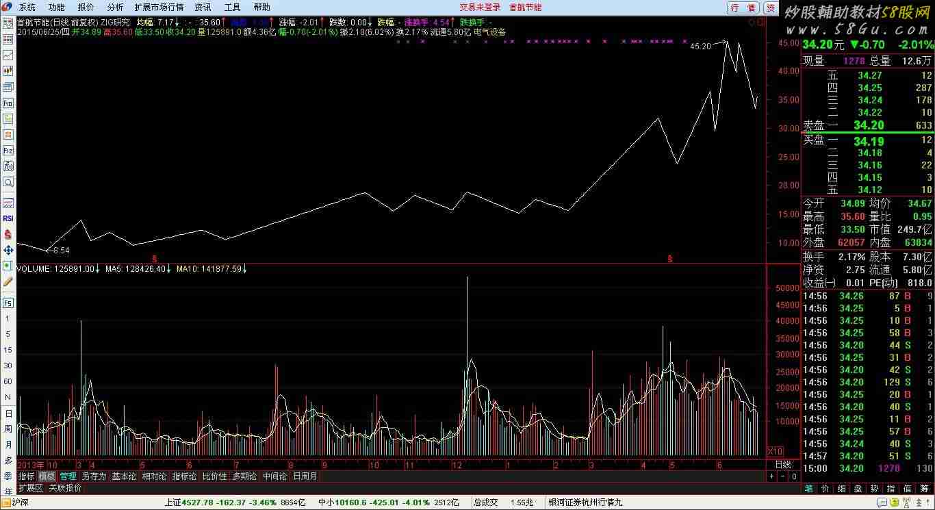Click the 沪深 folder icon in status bar

6,502
